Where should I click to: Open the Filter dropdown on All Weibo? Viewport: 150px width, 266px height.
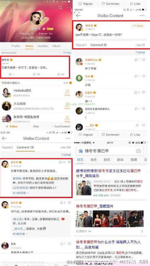(x=67, y=53)
